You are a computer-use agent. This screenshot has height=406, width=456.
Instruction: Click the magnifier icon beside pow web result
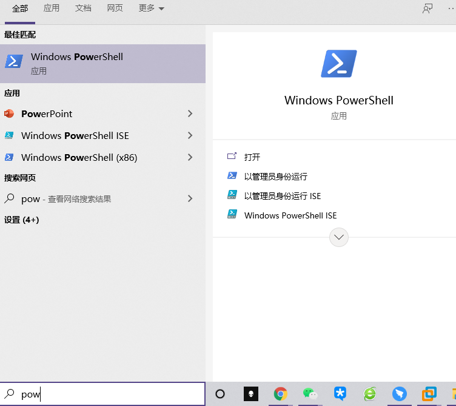pos(9,198)
